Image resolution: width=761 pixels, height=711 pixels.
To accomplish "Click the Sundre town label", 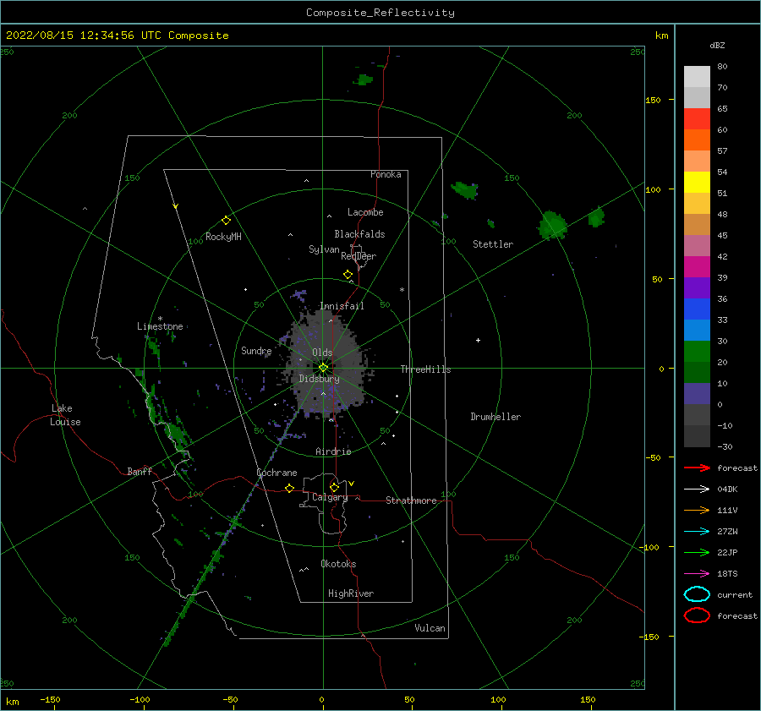I will click(x=256, y=351).
